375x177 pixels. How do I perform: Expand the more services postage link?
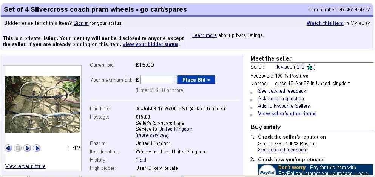point(152,135)
